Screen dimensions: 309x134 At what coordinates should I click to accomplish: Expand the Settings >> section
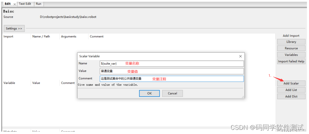pos(14,28)
